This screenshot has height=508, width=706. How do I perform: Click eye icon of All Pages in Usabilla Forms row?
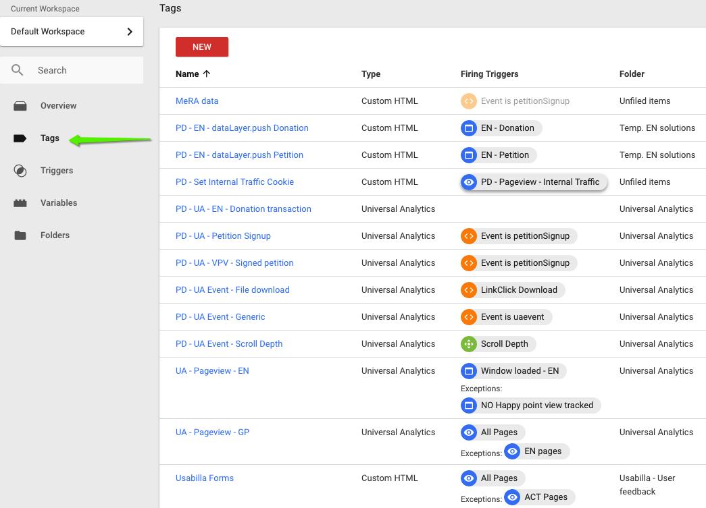coord(469,478)
